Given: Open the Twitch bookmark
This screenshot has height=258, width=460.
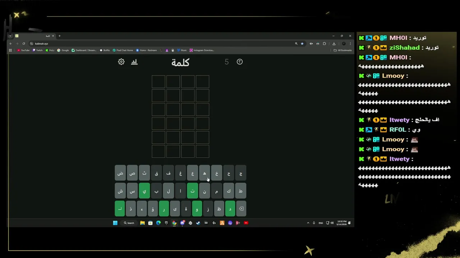Looking at the screenshot, I should 38,50.
